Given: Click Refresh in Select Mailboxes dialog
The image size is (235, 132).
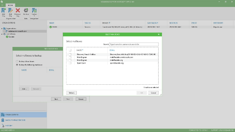Looking at the screenshot, I should (x=71, y=93).
